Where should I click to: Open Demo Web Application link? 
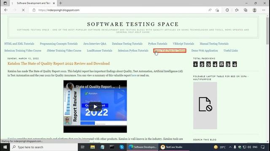pos(205,50)
